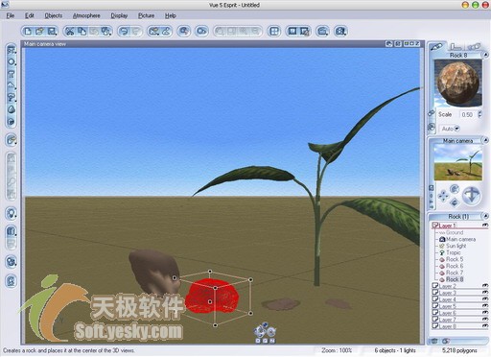Collapse the Main camera preview panel arrow
The image size is (491, 357).
pos(485,140)
